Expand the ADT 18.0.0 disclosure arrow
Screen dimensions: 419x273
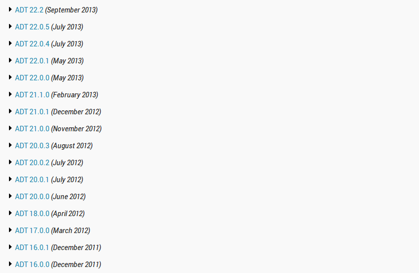[10, 213]
